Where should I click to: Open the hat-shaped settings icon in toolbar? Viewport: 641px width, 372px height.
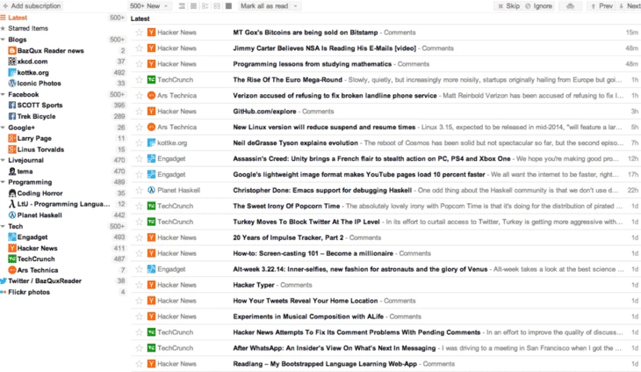570,6
